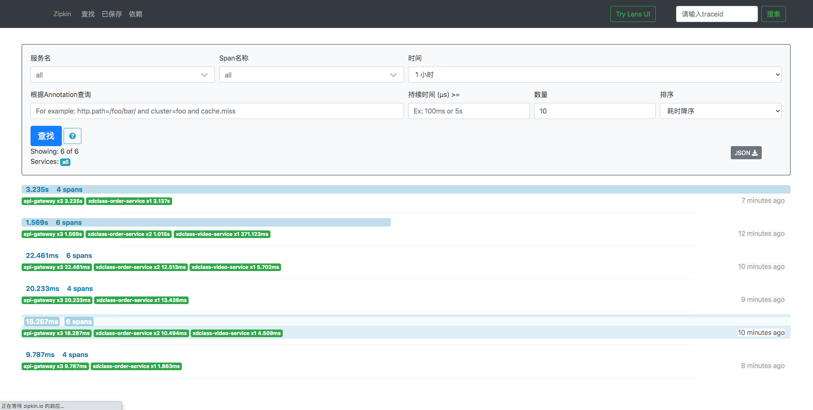Image resolution: width=813 pixels, height=410 pixels.
Task: Open the time range dropdown showing 1 小时
Action: tap(594, 75)
